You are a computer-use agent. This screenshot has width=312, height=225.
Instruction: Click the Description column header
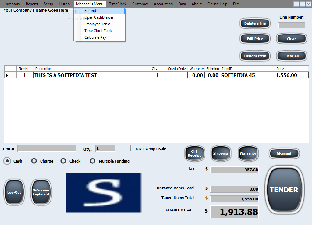[x=91, y=69]
